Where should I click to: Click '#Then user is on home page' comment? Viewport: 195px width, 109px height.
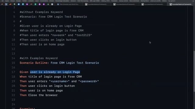(x=42, y=45)
